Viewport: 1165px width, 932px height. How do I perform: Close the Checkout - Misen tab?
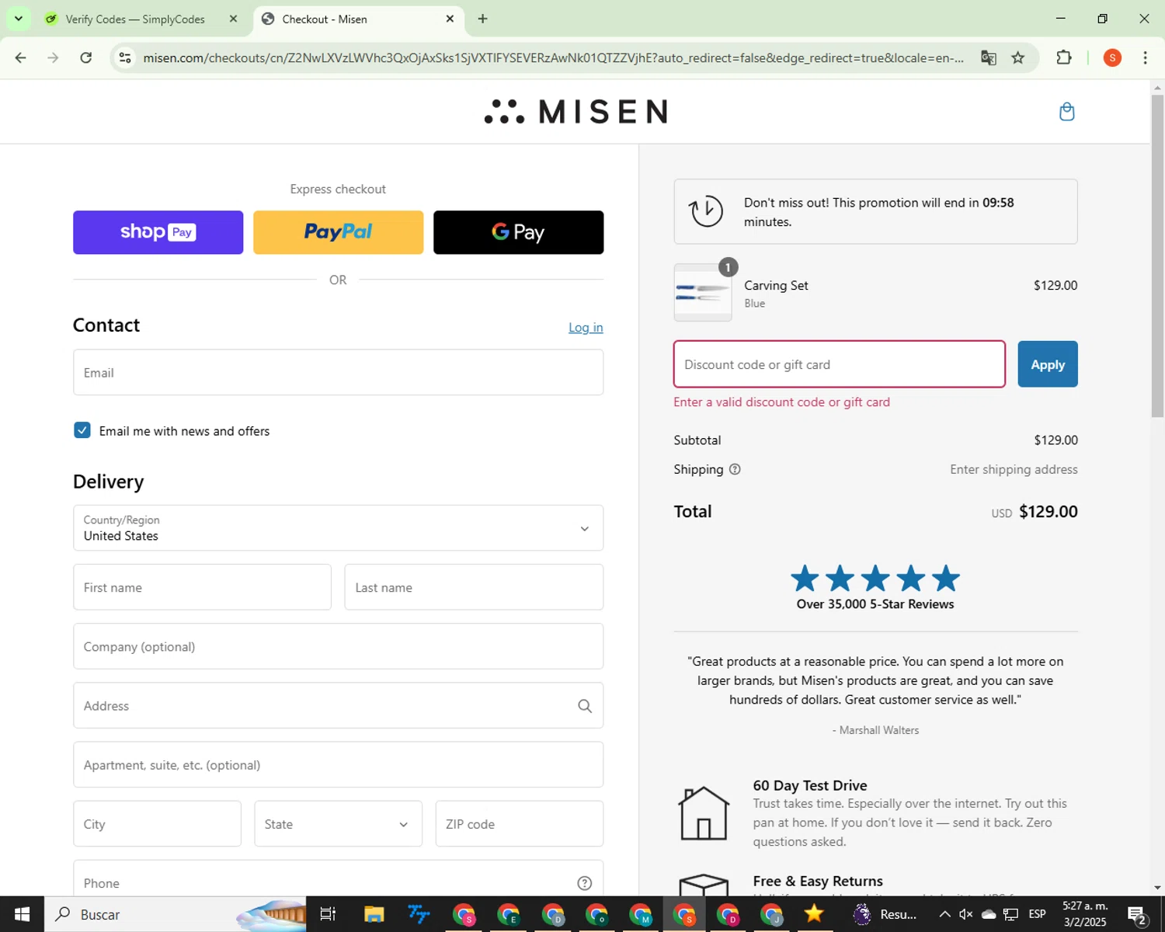tap(450, 19)
